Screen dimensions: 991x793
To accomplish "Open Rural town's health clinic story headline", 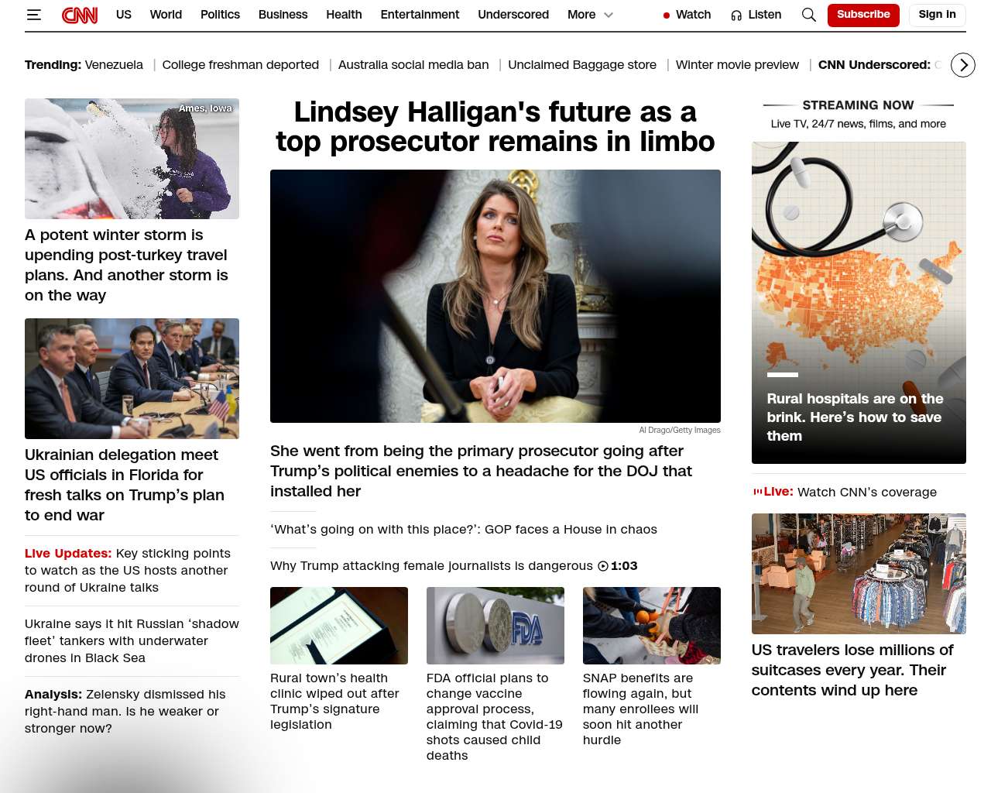I will tap(335, 702).
